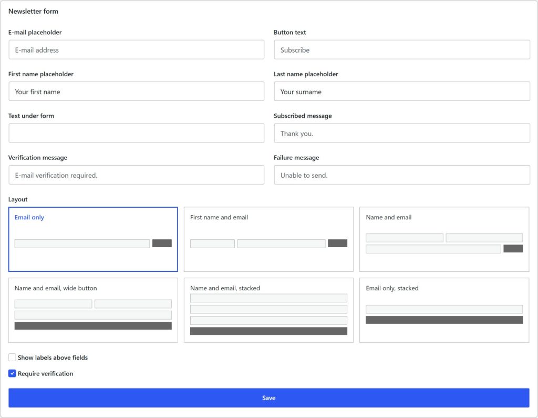Click the 'E-mail placeholder' label

[35, 32]
